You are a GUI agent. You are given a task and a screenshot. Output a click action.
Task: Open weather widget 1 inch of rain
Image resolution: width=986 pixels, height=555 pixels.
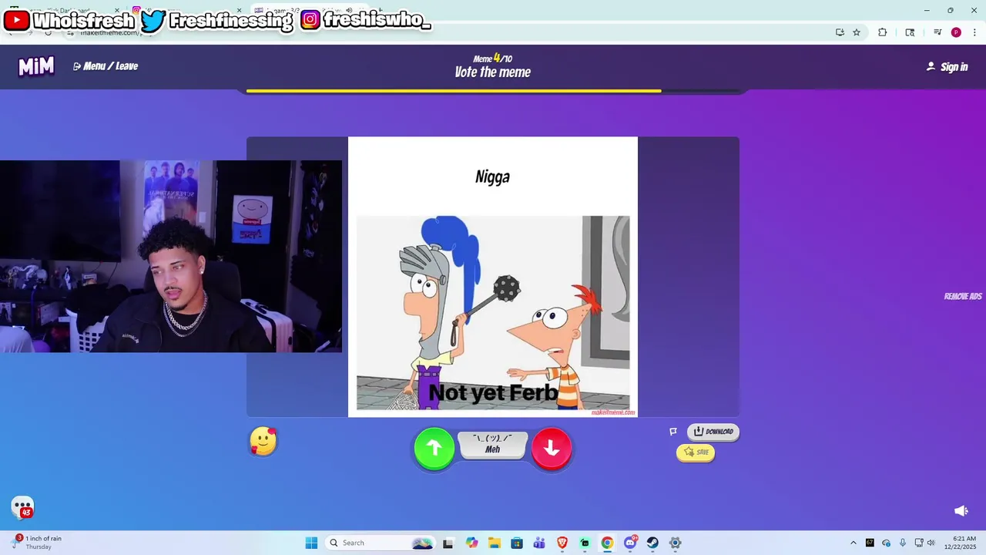37,543
